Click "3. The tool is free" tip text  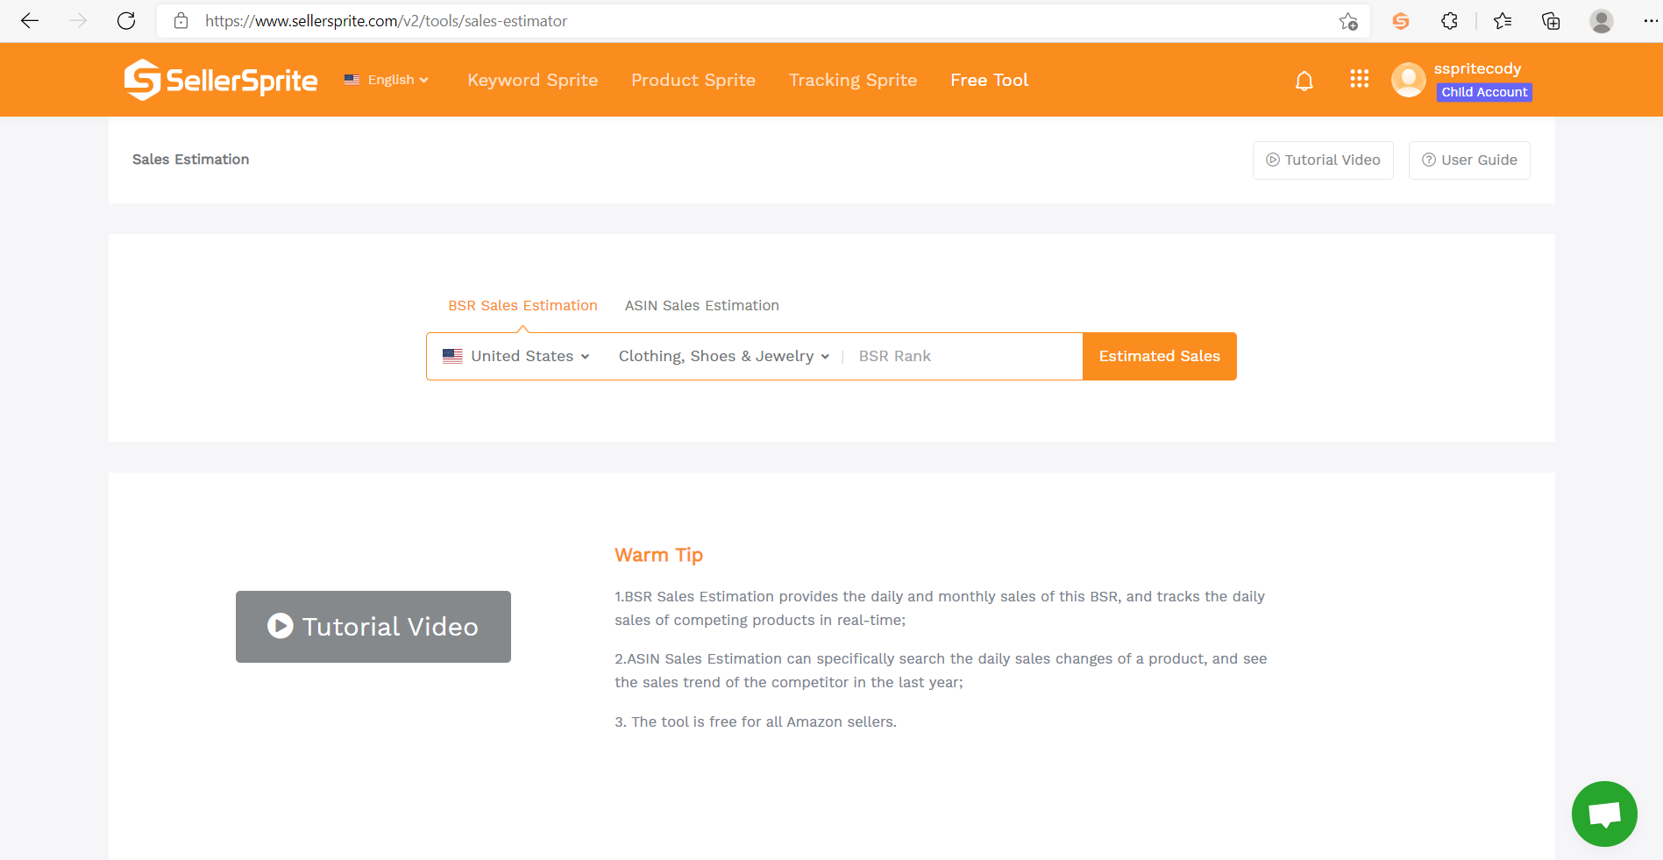pyautogui.click(x=756, y=721)
